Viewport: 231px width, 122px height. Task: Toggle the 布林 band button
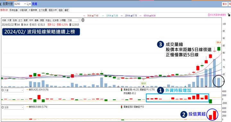(x=31, y=20)
